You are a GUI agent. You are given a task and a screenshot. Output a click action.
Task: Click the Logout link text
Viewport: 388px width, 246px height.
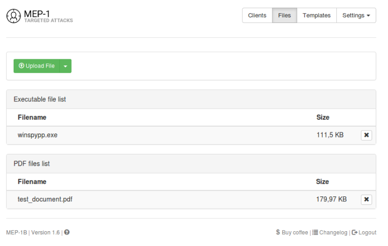click(x=367, y=232)
